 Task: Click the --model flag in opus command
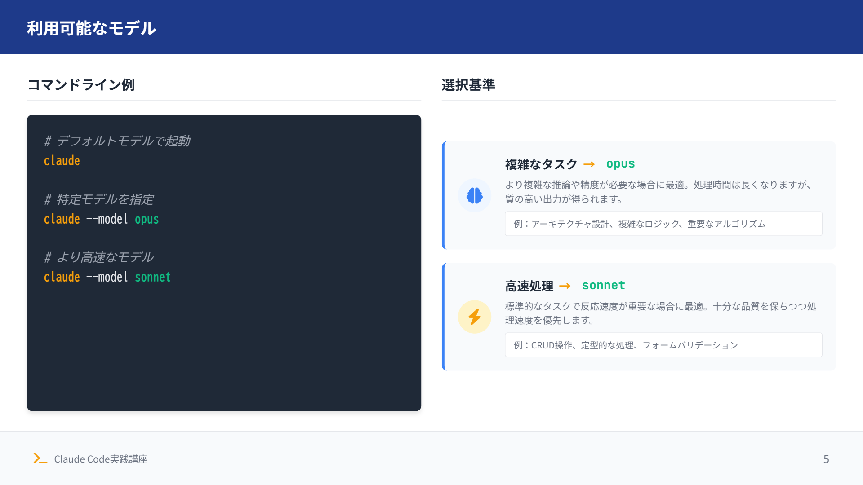click(x=107, y=219)
